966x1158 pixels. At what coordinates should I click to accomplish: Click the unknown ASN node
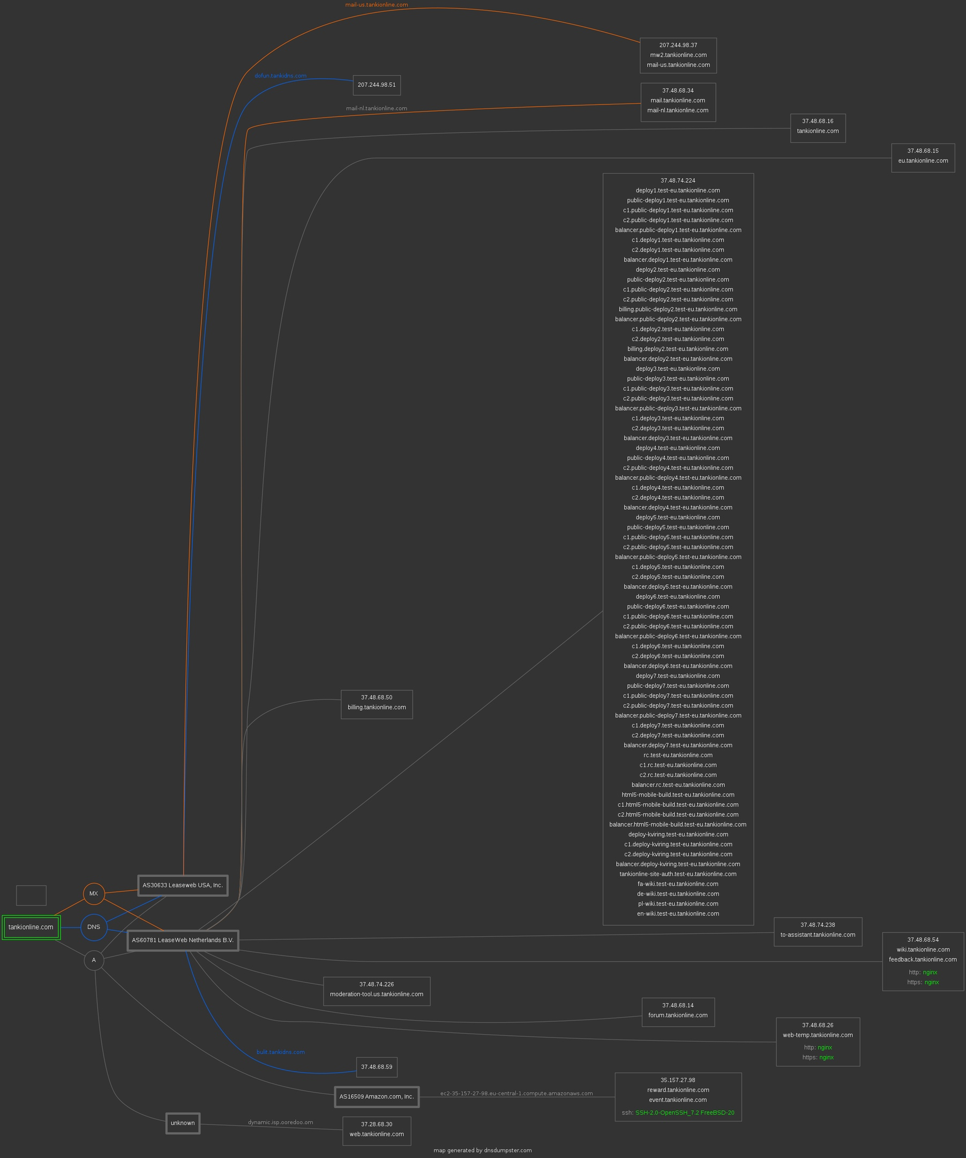182,1123
